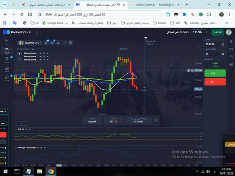The height and width of the screenshot is (176, 235).
Task: Open the bar-chart market sidebar icon
Action: tap(7, 69)
